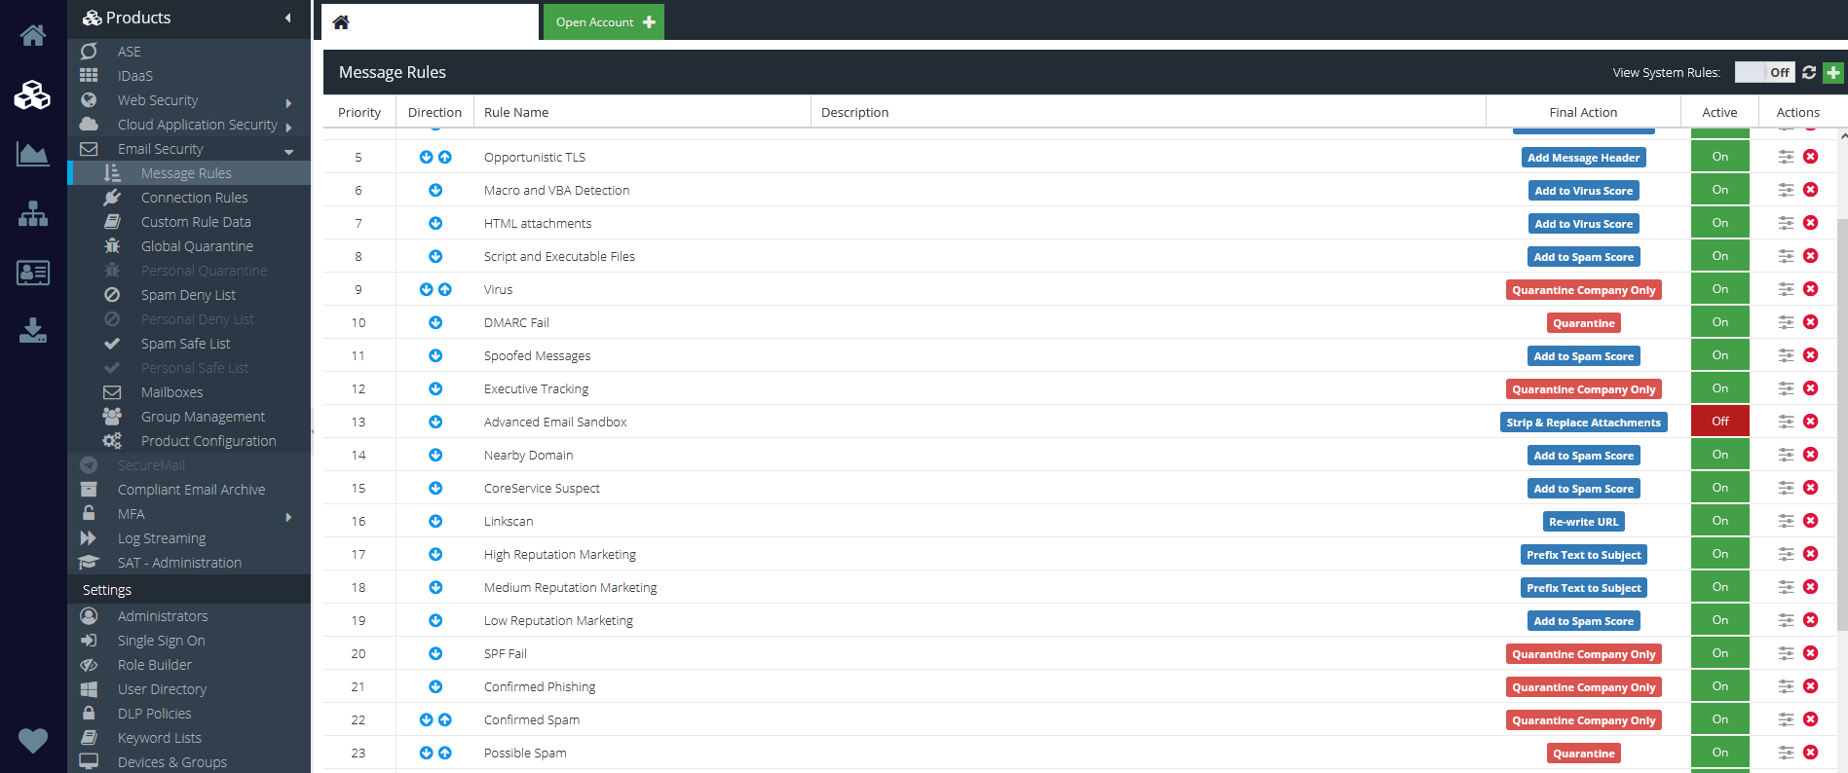Expand the Cloud Application Security submenu
Image resolution: width=1848 pixels, height=773 pixels.
[288, 127]
